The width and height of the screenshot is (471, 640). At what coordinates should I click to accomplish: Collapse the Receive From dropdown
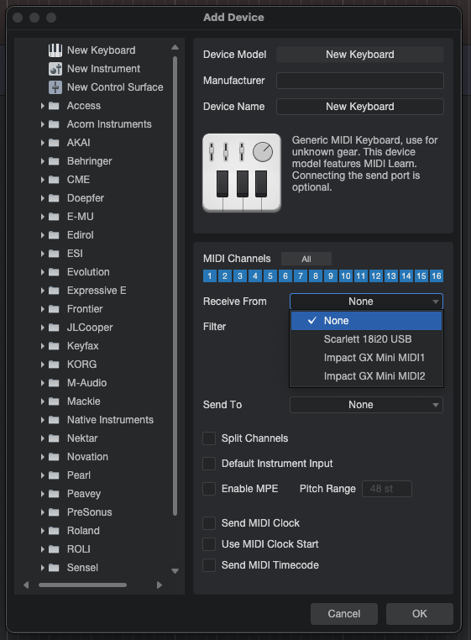click(x=366, y=302)
